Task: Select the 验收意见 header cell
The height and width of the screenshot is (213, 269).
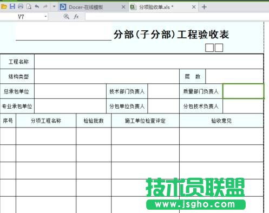Action: point(221,121)
